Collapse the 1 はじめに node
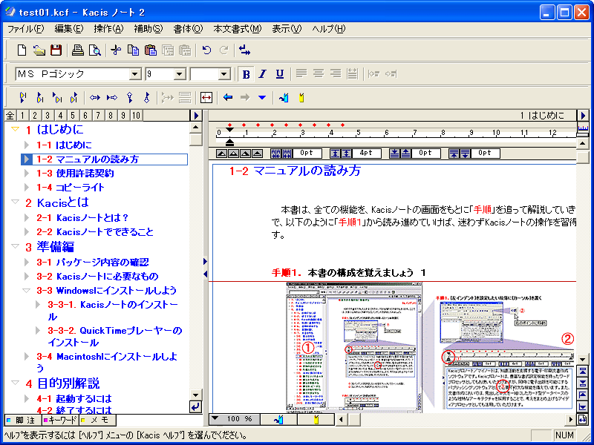The height and width of the screenshot is (445, 594). point(15,129)
